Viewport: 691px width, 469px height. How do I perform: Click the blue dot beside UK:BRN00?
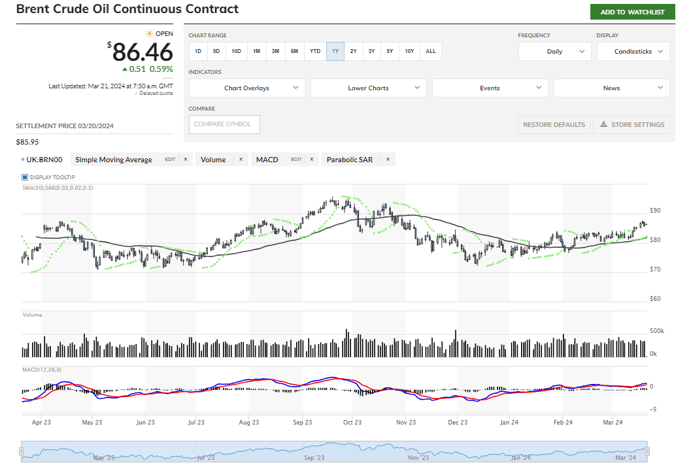click(x=23, y=159)
